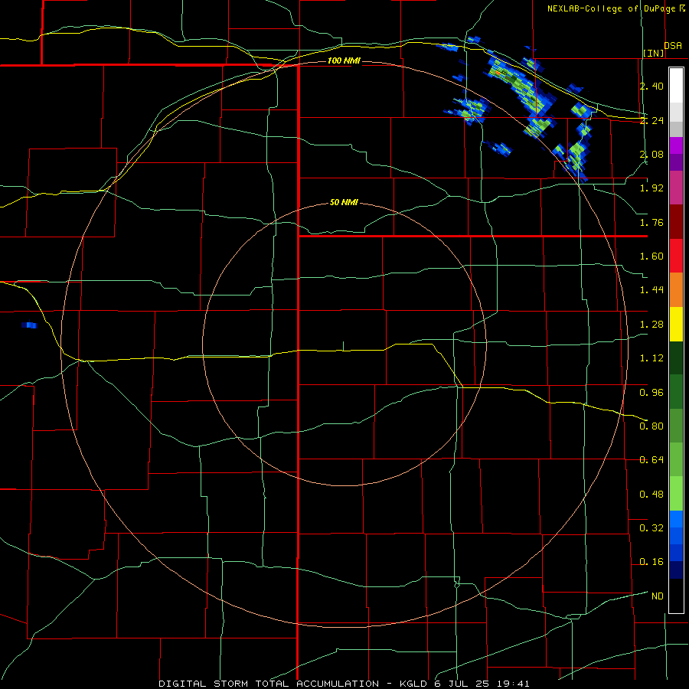Screen dimensions: 689x689
Task: Select the 0.32 legend value
Action: (651, 528)
